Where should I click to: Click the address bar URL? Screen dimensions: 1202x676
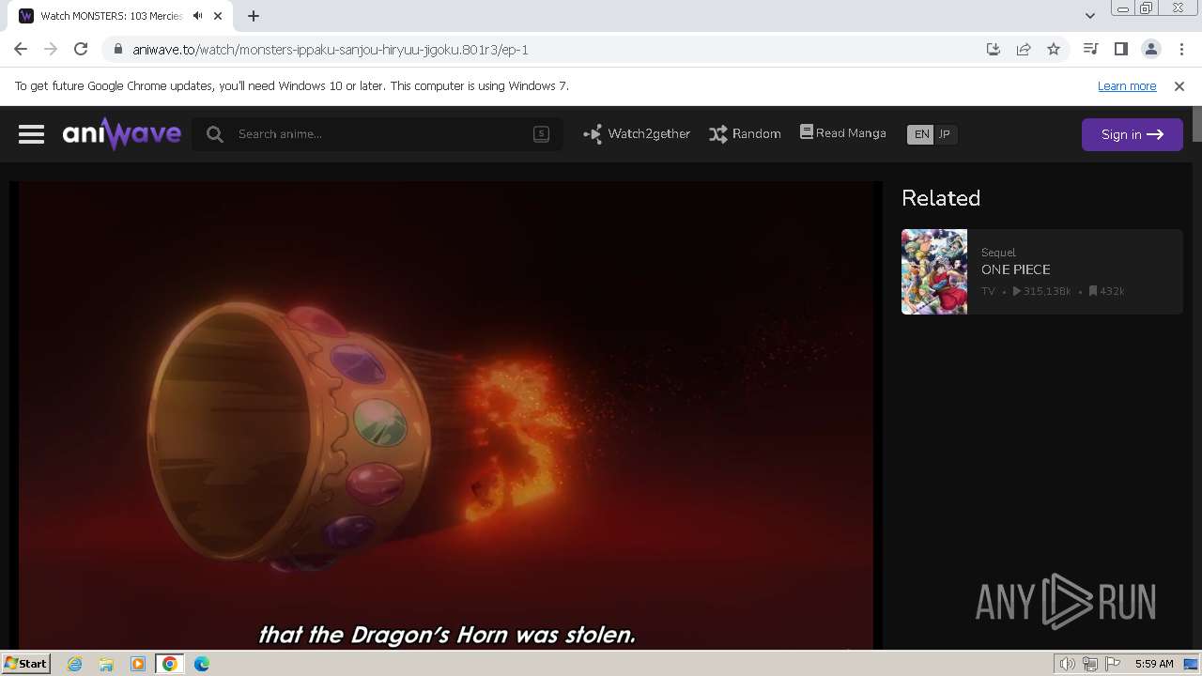point(331,50)
